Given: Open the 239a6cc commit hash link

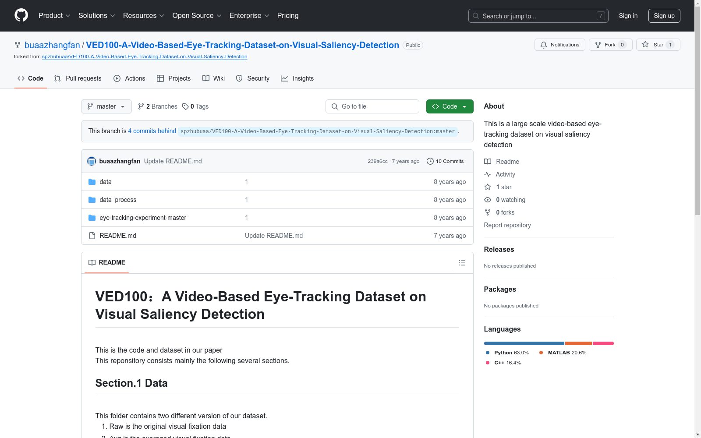Looking at the screenshot, I should [x=378, y=161].
